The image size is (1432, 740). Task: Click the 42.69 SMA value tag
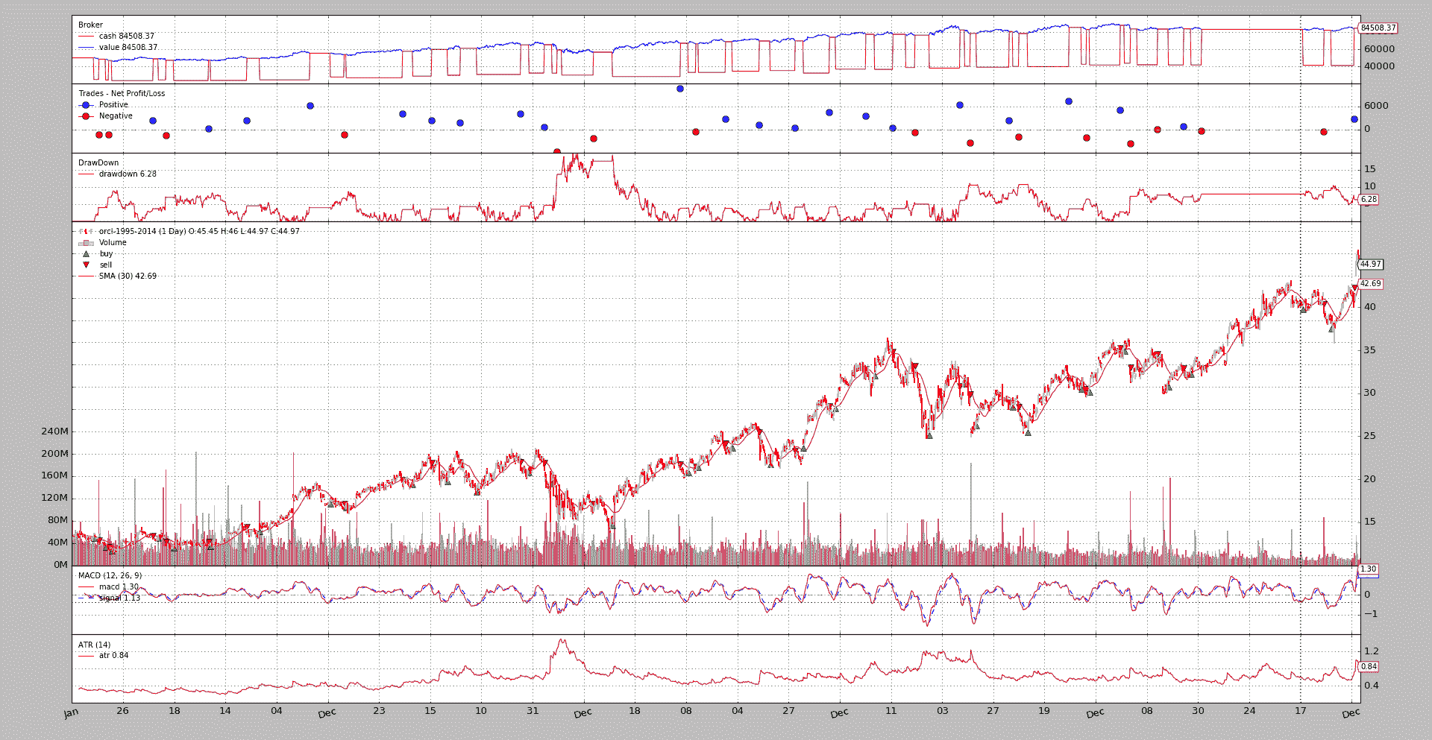click(1371, 283)
